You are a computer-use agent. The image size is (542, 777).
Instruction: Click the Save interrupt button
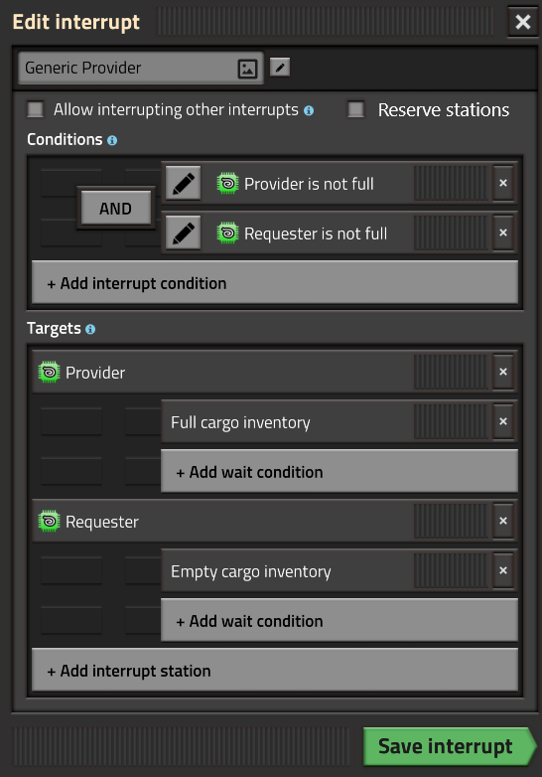coord(449,746)
